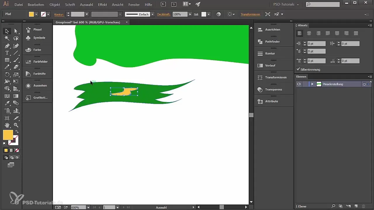Select the Scale tool
The height and width of the screenshot is (210, 374).
tap(16, 74)
